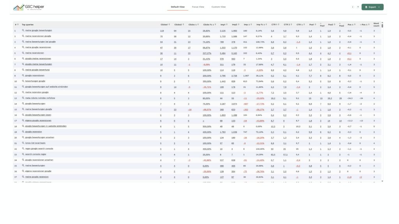This screenshot has width=399, height=224.
Task: Sort table by Clicks1 column arrow
Action: coord(169,24)
